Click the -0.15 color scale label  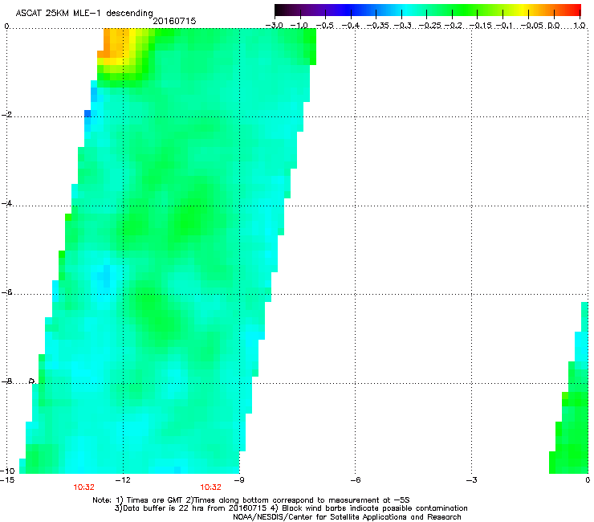pyautogui.click(x=480, y=26)
